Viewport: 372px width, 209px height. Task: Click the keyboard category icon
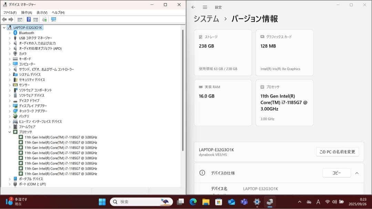pos(15,59)
